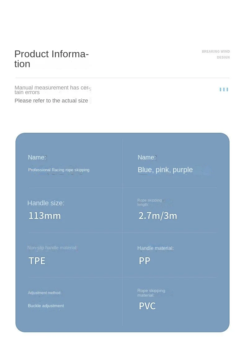Click the "Rope skipping material:" label
245x348 pixels.
click(151, 293)
